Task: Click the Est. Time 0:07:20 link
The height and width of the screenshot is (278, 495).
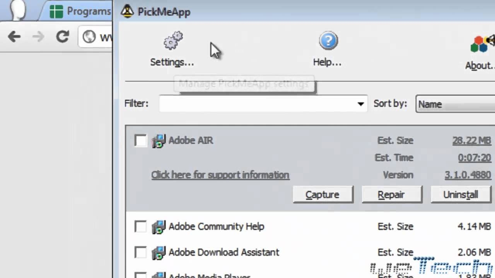Action: [x=474, y=158]
